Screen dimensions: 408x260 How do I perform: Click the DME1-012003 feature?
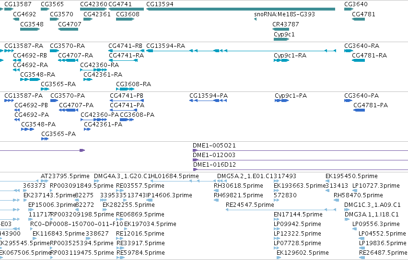[300, 160]
